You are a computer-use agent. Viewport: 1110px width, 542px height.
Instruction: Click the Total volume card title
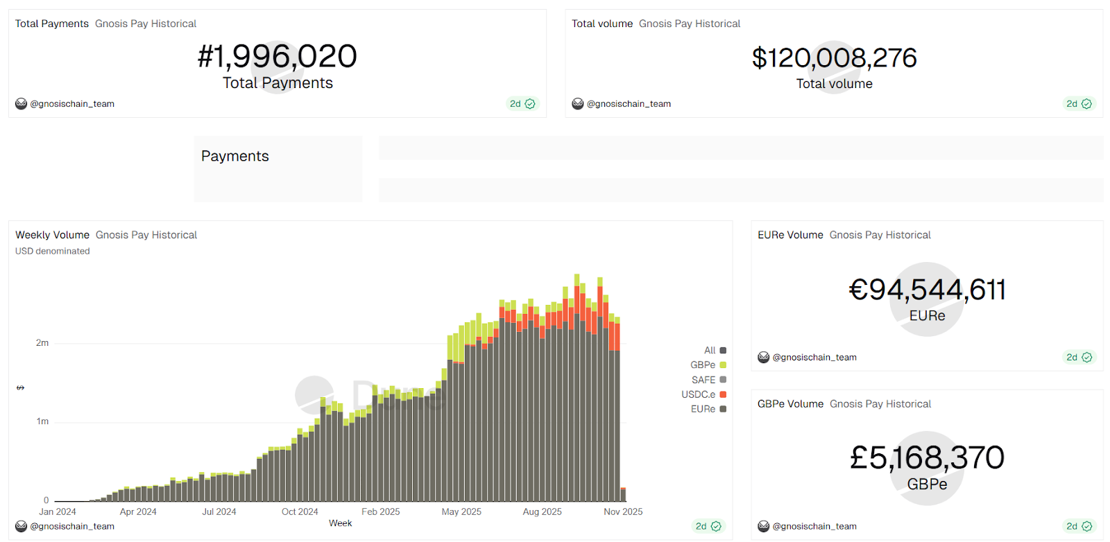coord(602,24)
